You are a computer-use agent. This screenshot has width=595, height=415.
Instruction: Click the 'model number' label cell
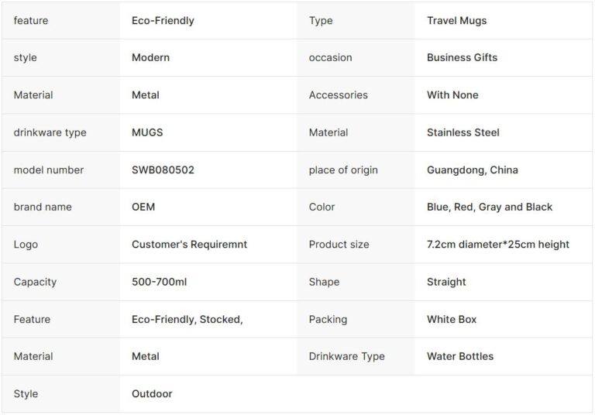pos(48,170)
